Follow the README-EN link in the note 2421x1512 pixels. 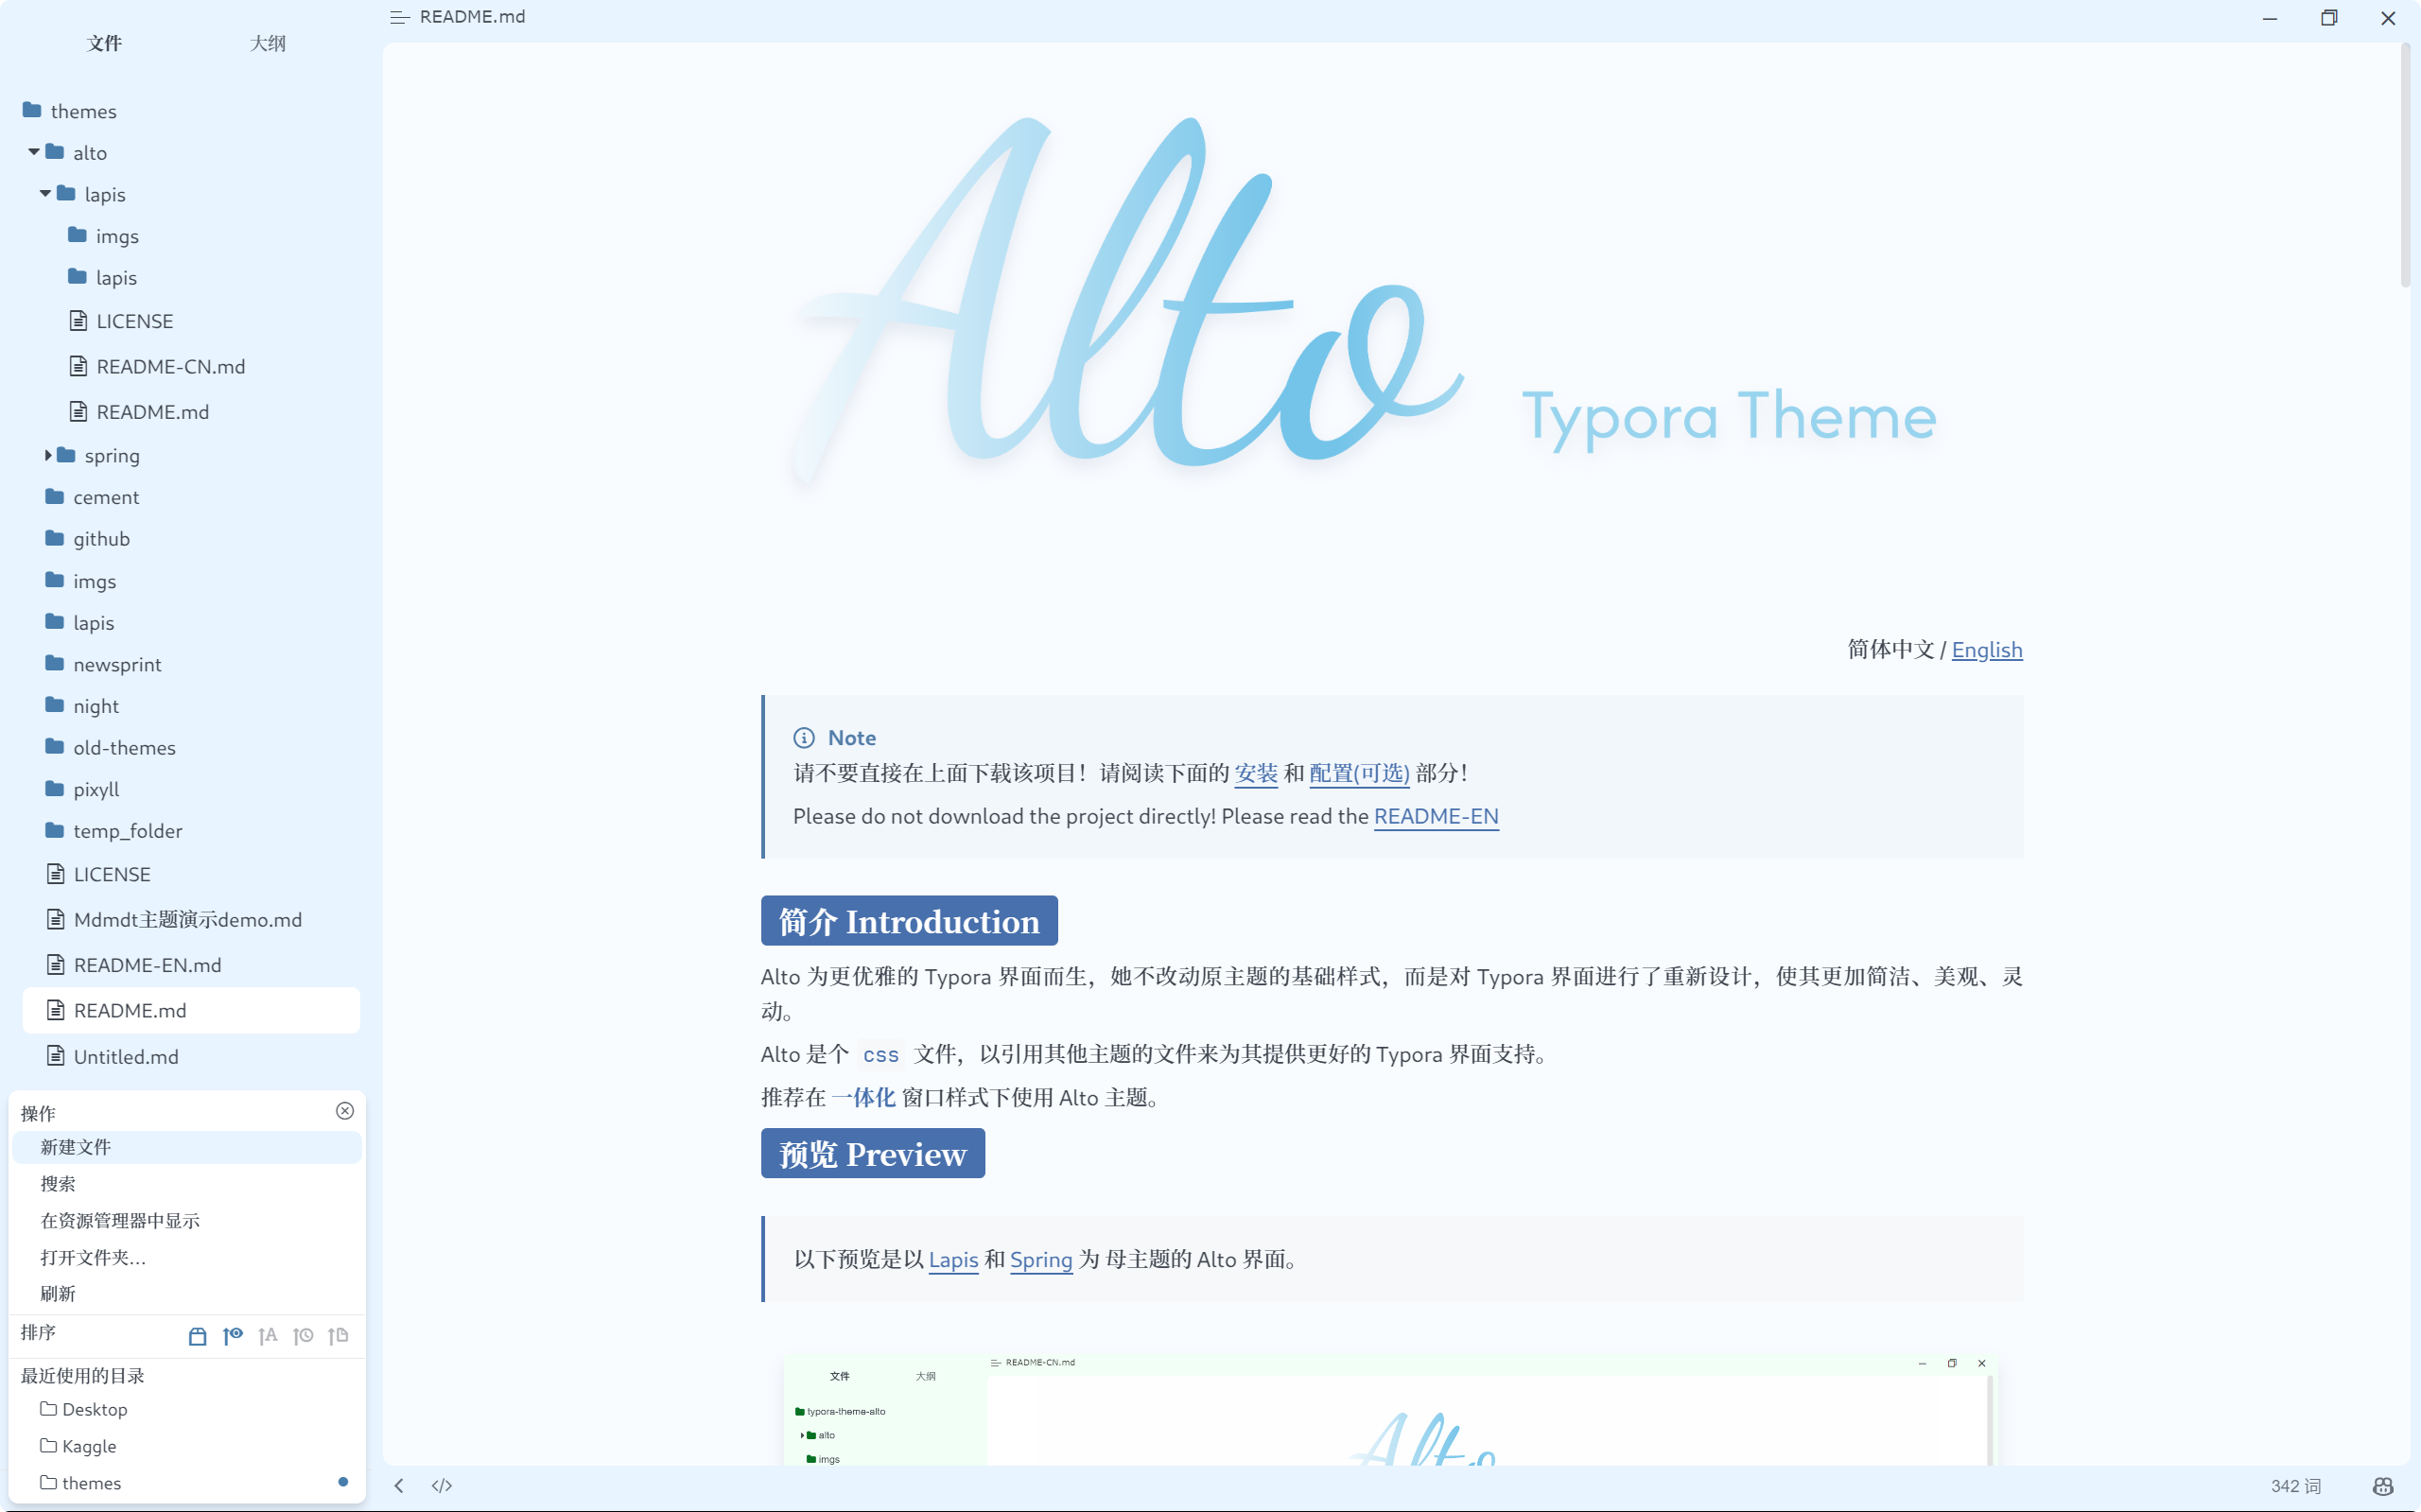[x=1435, y=816]
